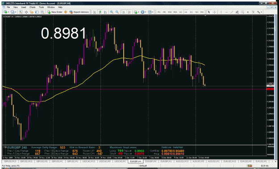Viewport: 279px width, 169px height.
Task: Switch timeframe to H1
Action: tap(181, 12)
